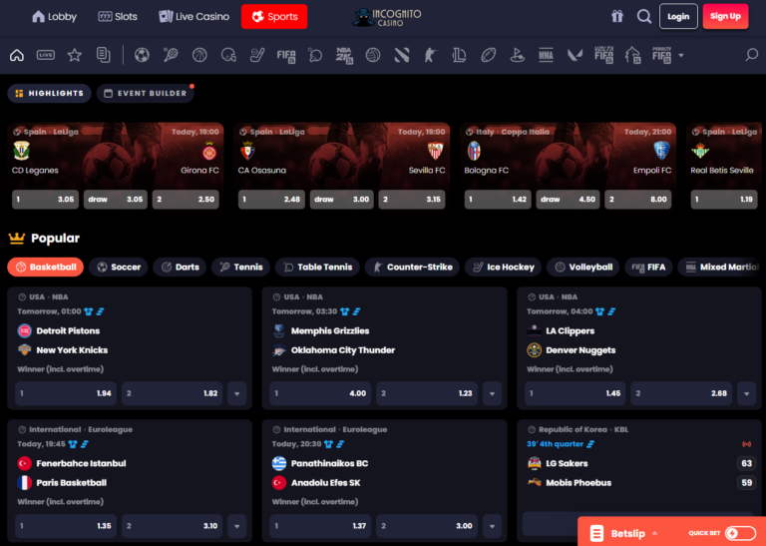Toggle the Quick Bet switch

[740, 533]
